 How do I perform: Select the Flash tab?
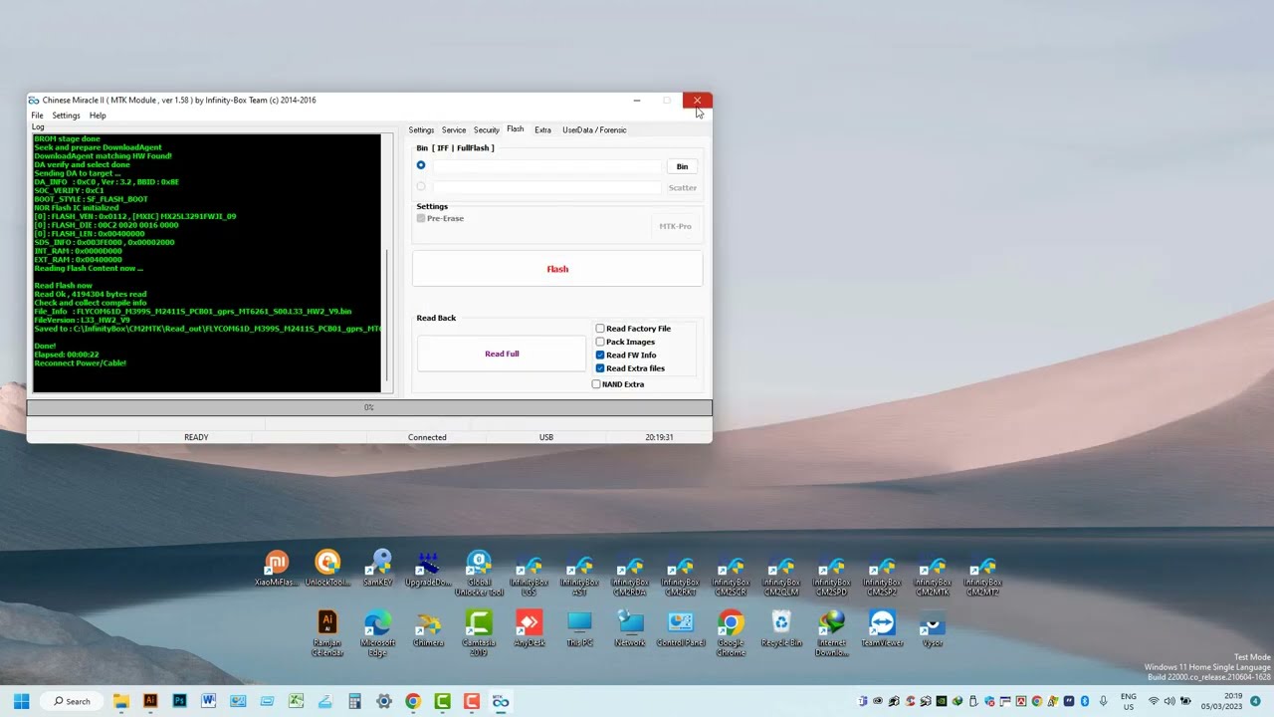(x=515, y=129)
